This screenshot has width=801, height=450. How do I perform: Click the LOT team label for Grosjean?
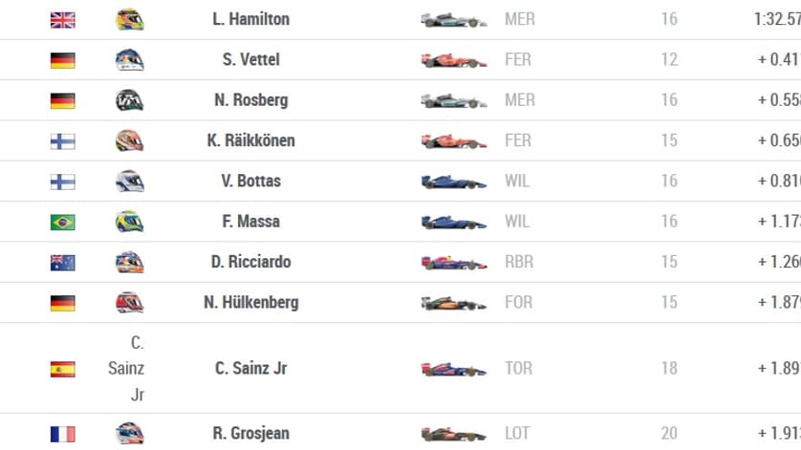click(517, 434)
